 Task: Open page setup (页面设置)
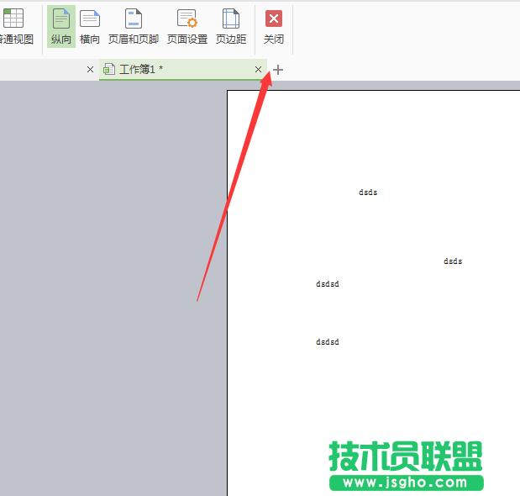(187, 27)
